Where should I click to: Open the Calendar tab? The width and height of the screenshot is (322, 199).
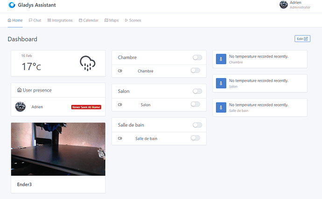[89, 21]
